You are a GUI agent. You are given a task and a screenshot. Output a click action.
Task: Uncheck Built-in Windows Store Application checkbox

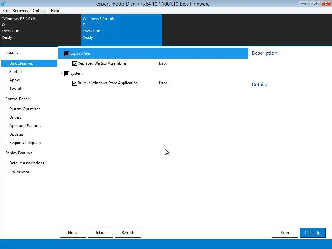(74, 83)
